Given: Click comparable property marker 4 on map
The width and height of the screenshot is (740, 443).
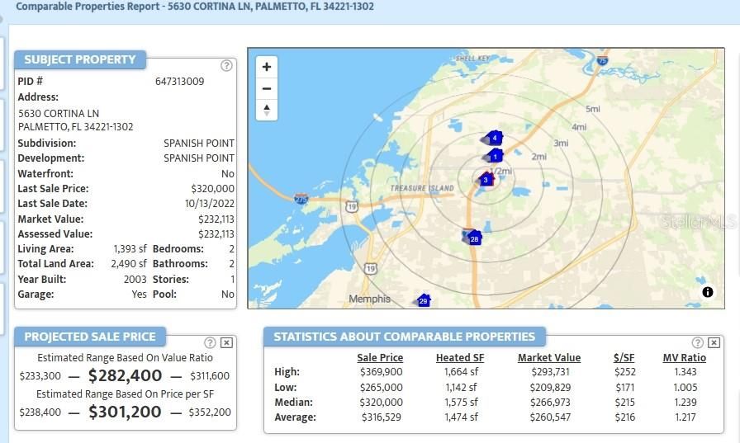Looking at the screenshot, I should point(494,138).
